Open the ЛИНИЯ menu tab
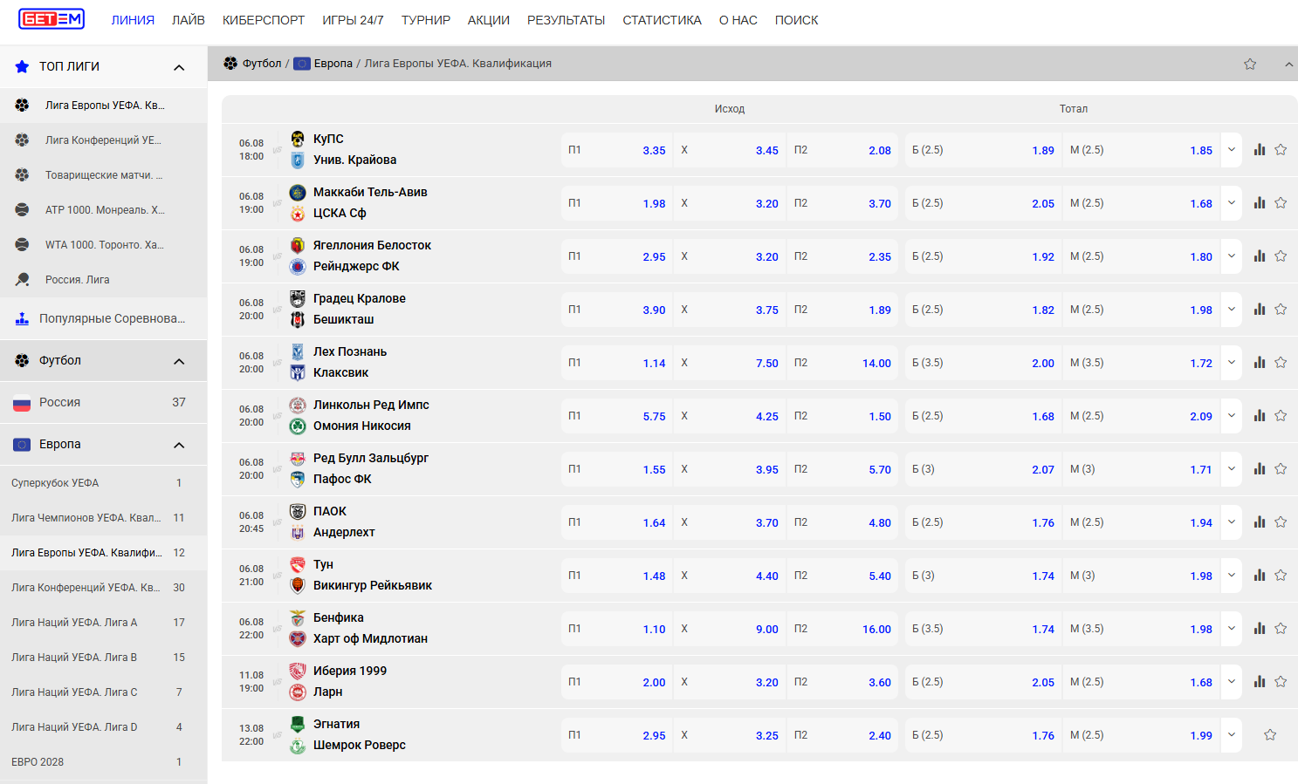1298x784 pixels. click(133, 20)
